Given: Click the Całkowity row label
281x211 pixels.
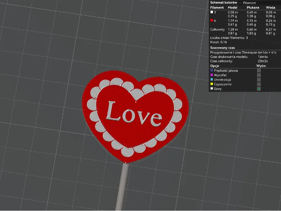Looking at the screenshot, I should click(x=217, y=30).
